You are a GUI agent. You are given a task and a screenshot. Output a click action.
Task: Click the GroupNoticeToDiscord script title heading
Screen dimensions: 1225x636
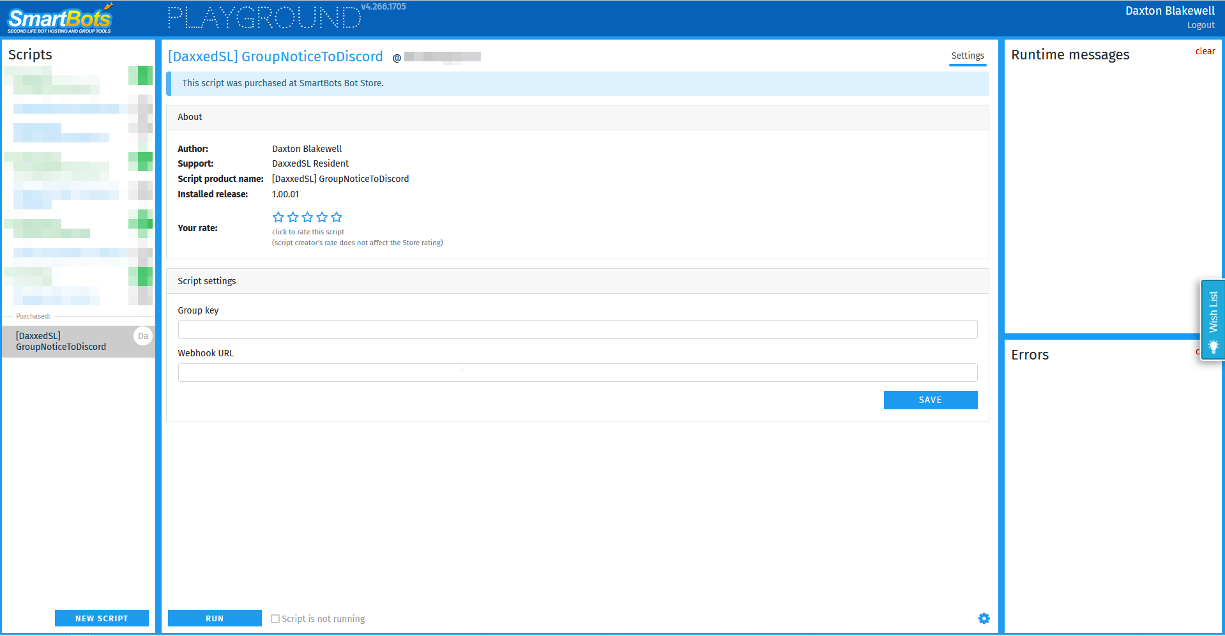[275, 56]
